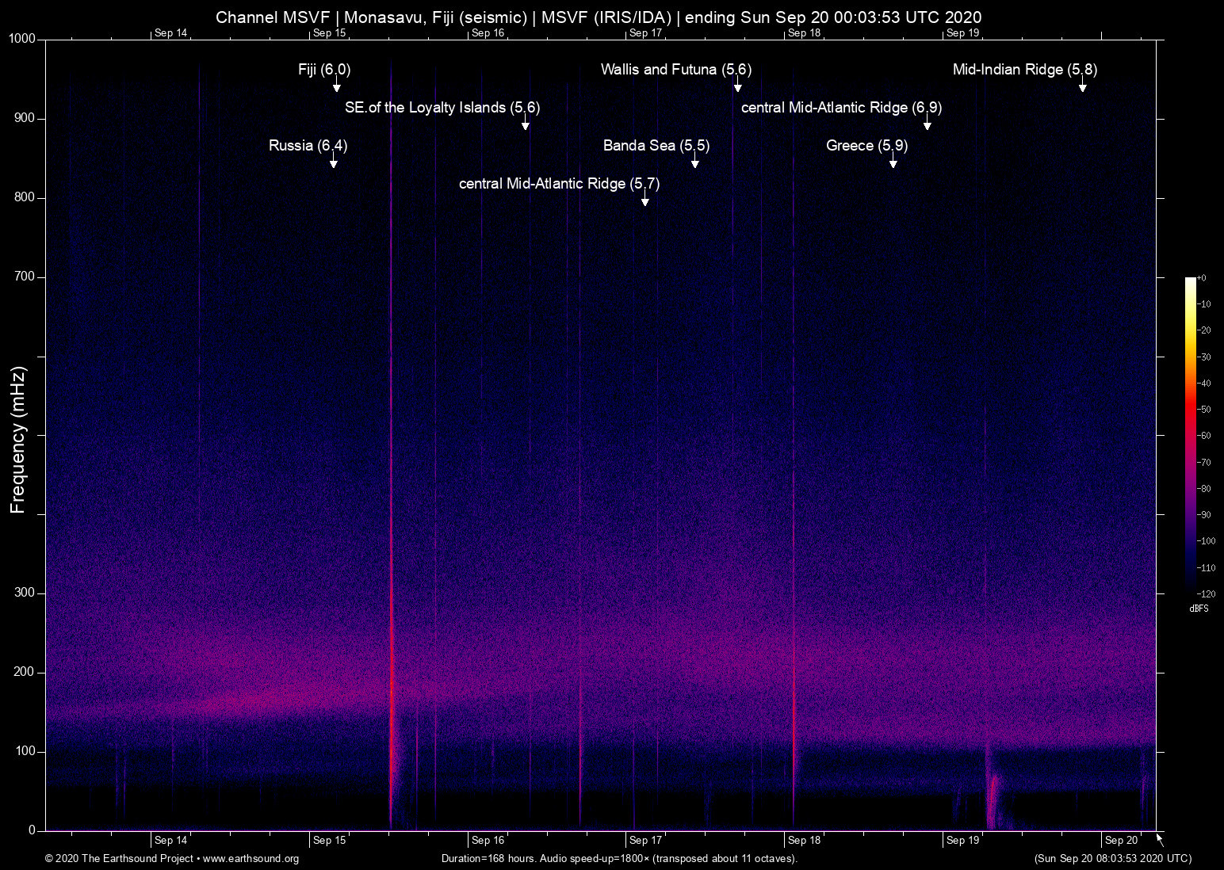1224x870 pixels.
Task: Click the dBFS label under the colorbar
Action: tap(1199, 609)
